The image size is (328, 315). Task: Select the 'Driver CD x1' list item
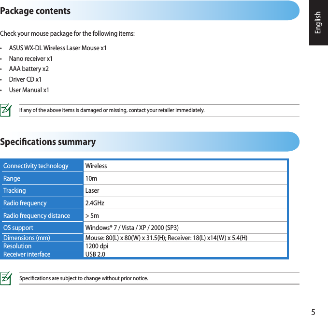coord(25,80)
